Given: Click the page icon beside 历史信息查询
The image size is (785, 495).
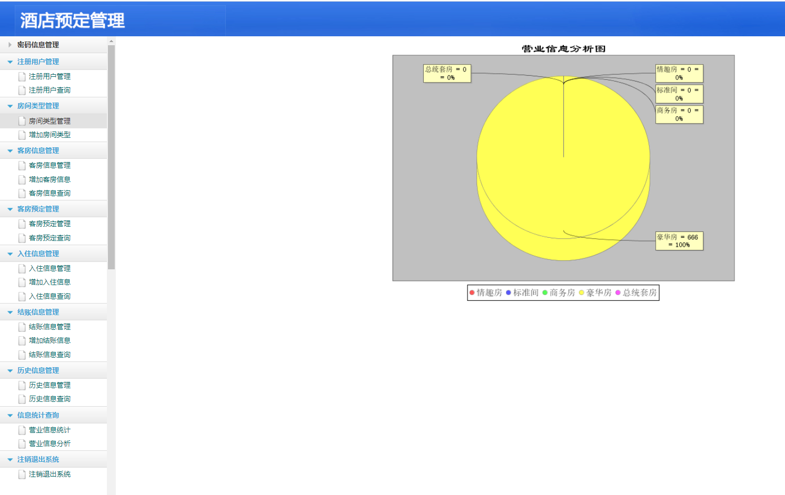Looking at the screenshot, I should coord(22,399).
